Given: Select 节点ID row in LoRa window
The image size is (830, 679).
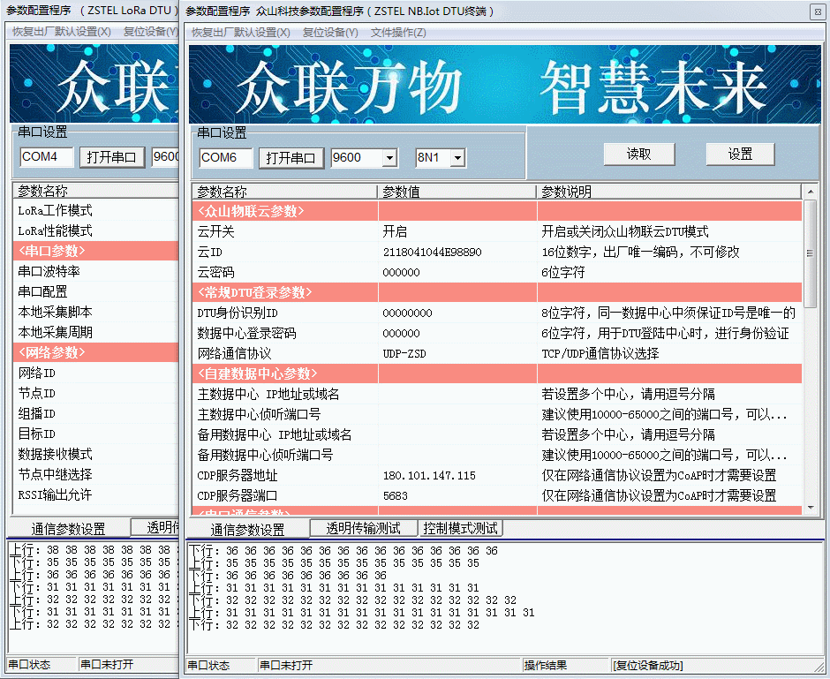Looking at the screenshot, I should click(96, 393).
